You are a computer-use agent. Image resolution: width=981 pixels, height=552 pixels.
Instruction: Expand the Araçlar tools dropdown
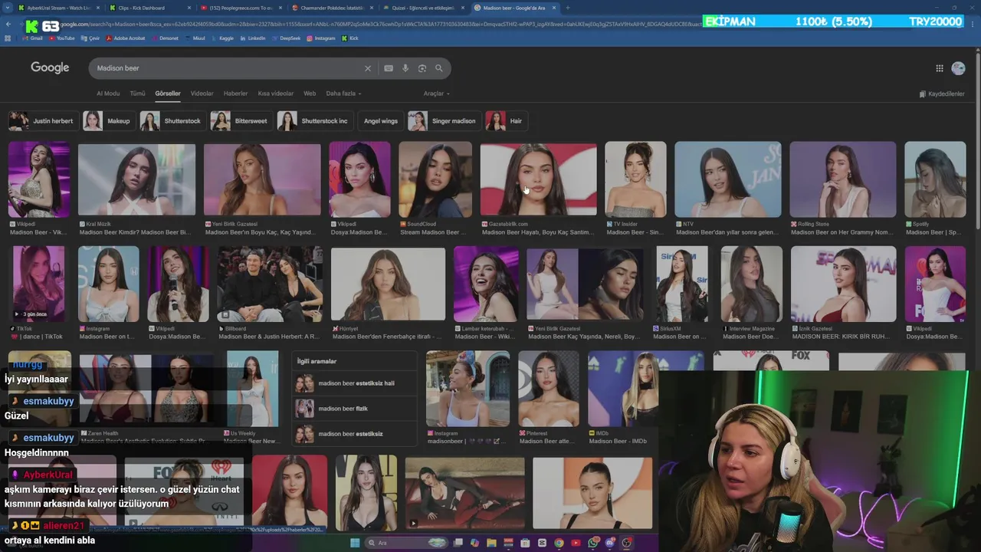pyautogui.click(x=437, y=94)
